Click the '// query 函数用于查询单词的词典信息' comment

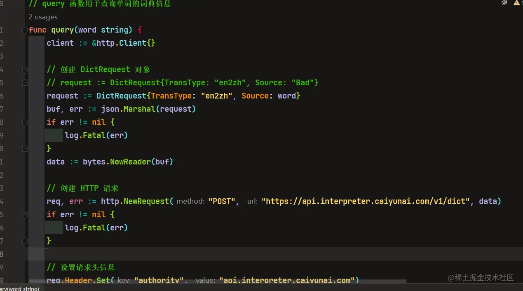coord(100,4)
